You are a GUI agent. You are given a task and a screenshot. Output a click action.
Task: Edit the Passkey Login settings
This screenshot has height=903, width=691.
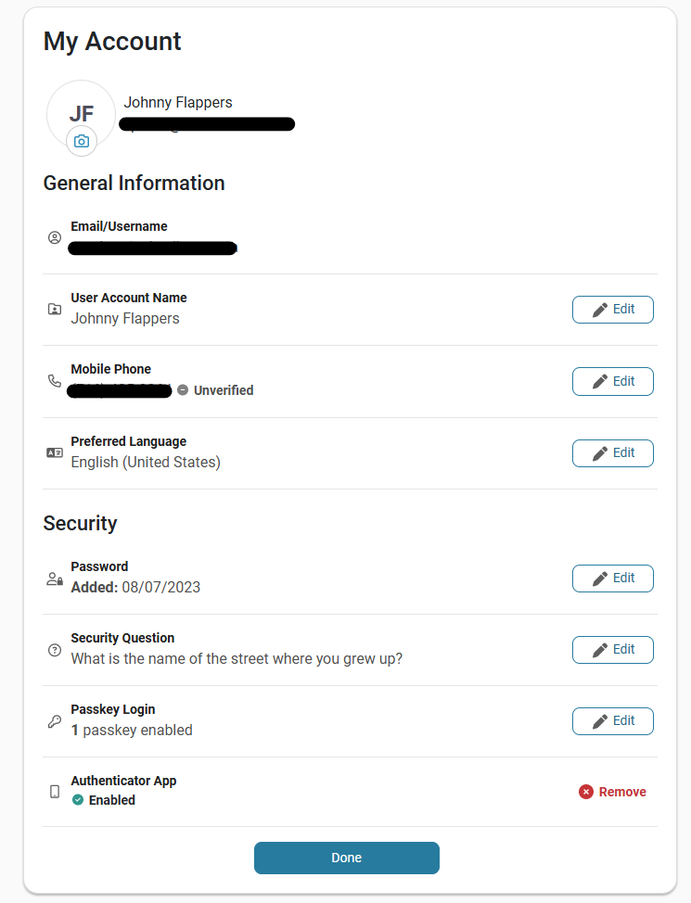612,721
